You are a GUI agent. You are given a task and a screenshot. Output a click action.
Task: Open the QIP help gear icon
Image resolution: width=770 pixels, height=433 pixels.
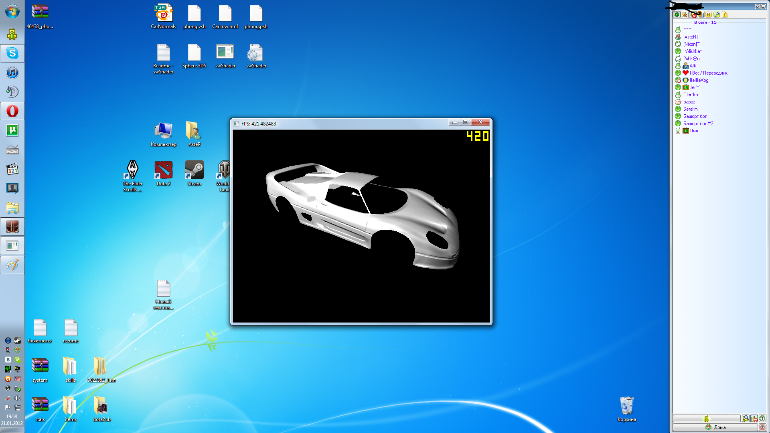(x=762, y=419)
